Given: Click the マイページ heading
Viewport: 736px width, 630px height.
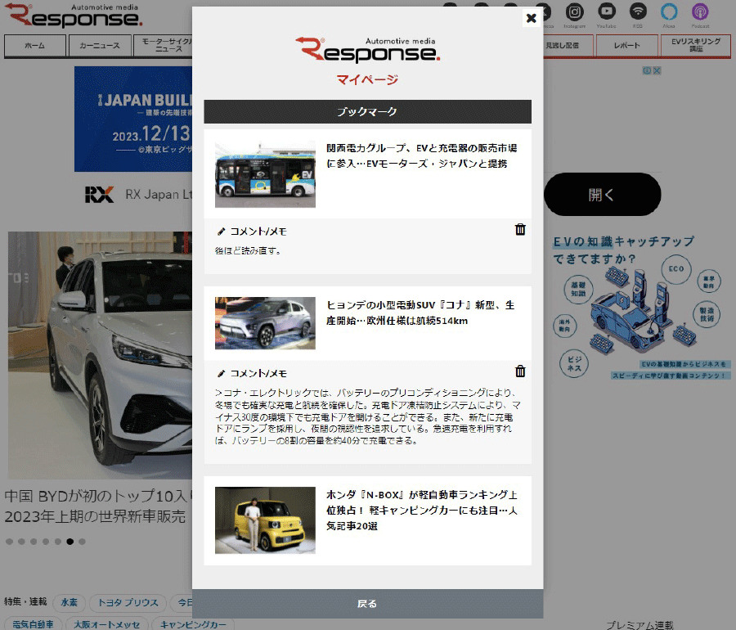Looking at the screenshot, I should [367, 80].
